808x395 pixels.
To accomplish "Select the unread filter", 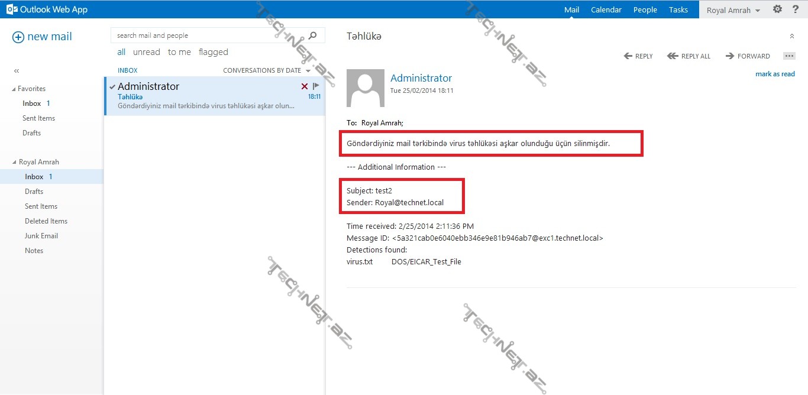I will tap(146, 52).
